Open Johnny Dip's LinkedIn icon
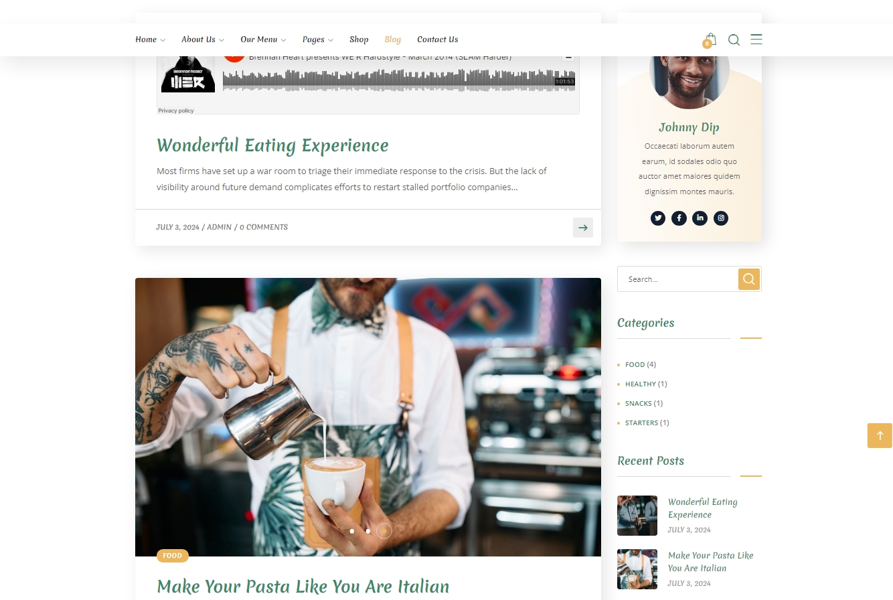893x600 pixels. pos(700,218)
